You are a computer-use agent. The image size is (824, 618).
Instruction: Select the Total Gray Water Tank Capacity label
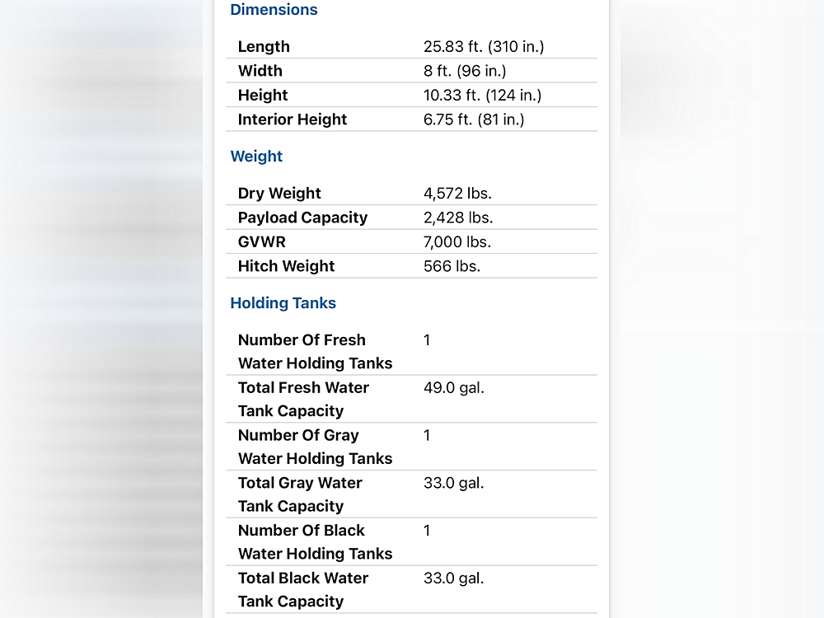click(299, 494)
